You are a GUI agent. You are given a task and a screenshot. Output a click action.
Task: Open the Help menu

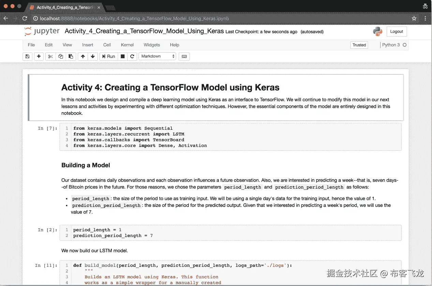(x=175, y=45)
